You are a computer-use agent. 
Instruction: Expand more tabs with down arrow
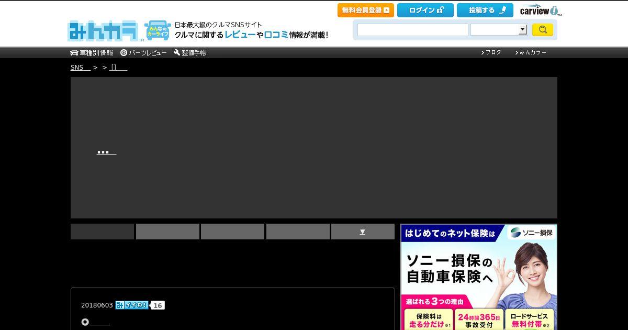(x=363, y=232)
